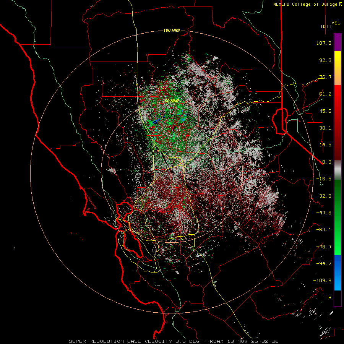Click the 61.2 velocity scale value

325,94
